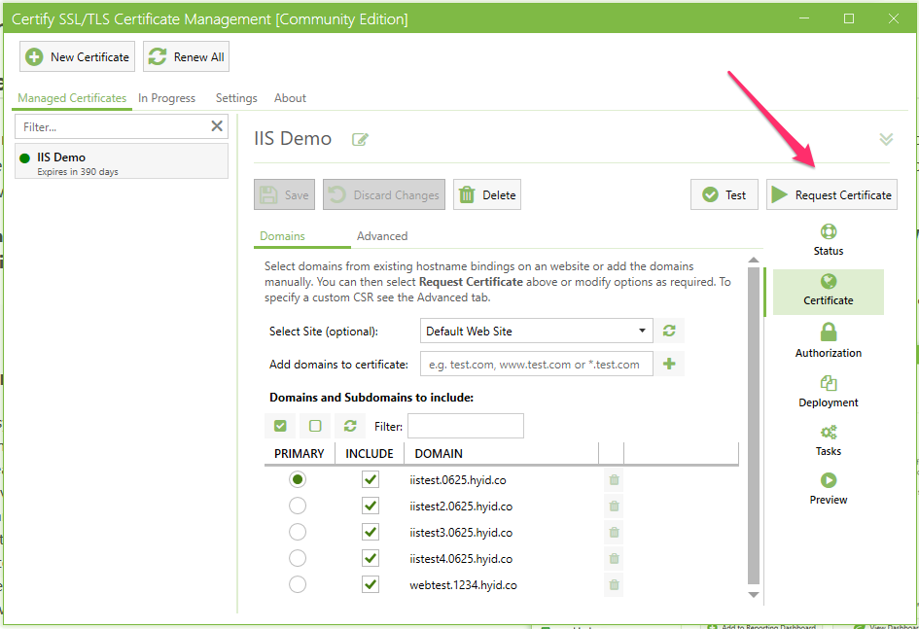
Task: Click the Add domains to certificate field
Action: 536,365
